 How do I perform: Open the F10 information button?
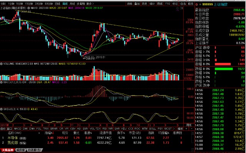pos(168,3)
